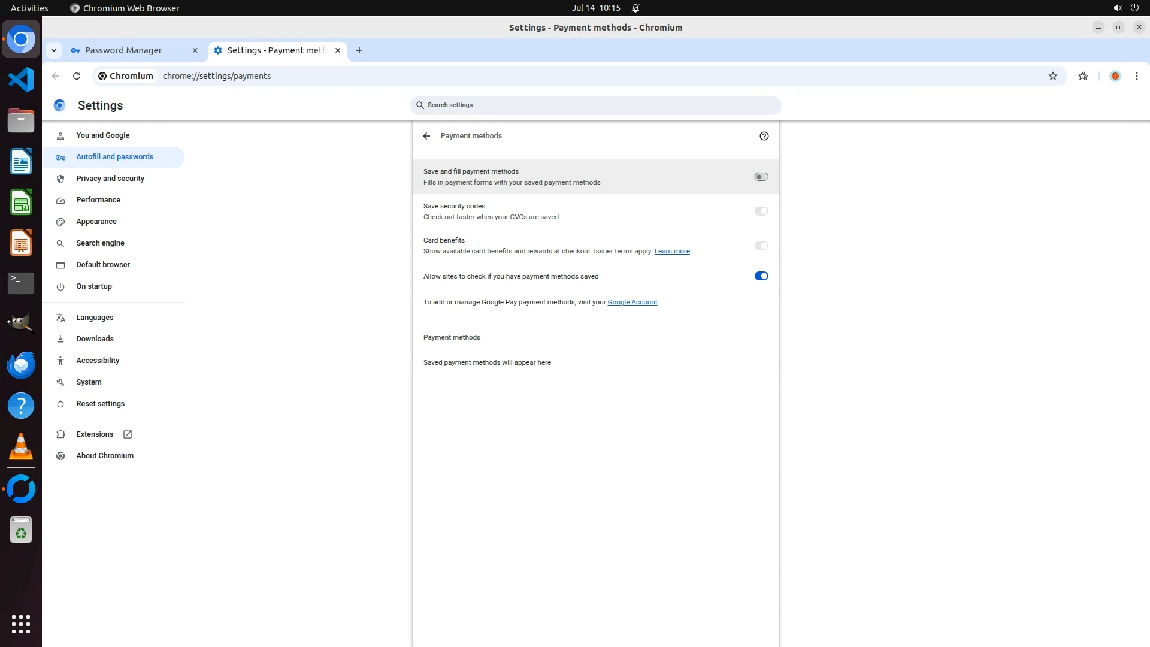Image resolution: width=1150 pixels, height=647 pixels.
Task: Toggle Save security codes switch
Action: [761, 211]
